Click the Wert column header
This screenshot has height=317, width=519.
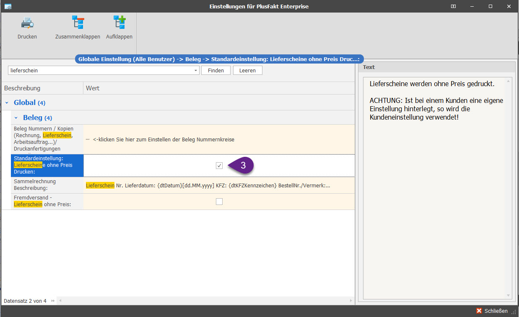[219, 88]
